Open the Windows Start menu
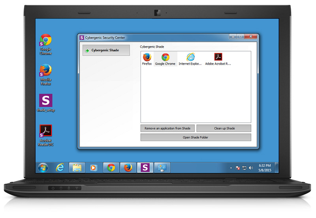Viewport: 316px width, 218px height. click(x=43, y=168)
